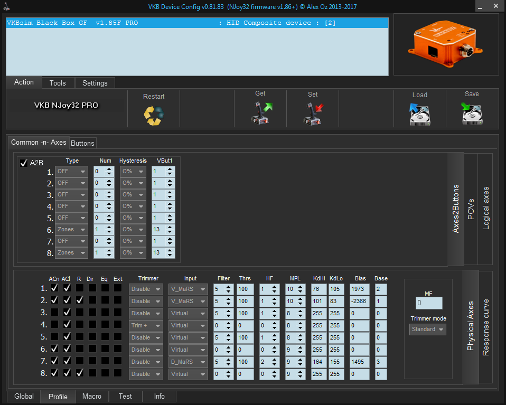The width and height of the screenshot is (506, 405).
Task: Click the Restart recycle icon
Action: pyautogui.click(x=154, y=116)
